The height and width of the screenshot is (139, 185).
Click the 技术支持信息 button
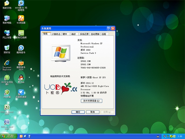click(x=91, y=101)
